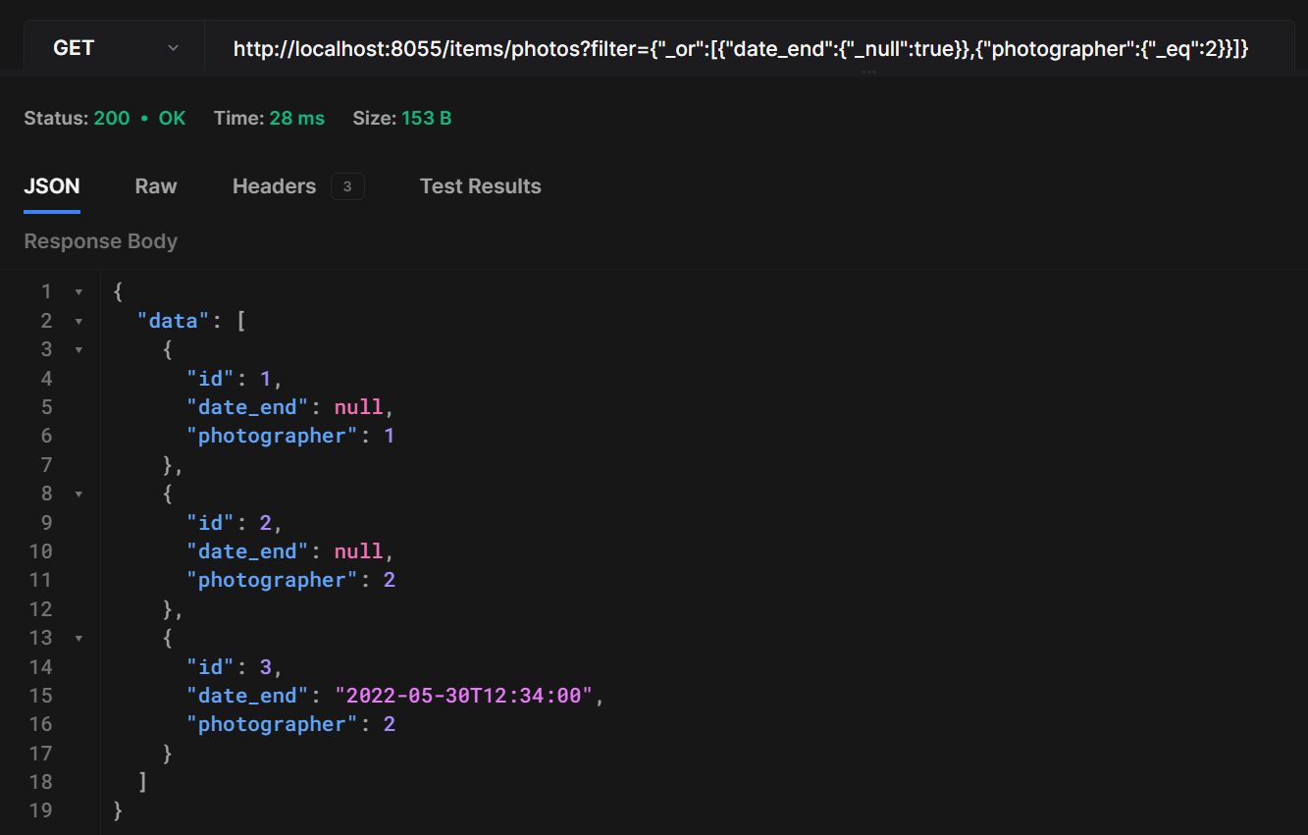Select the Response Body label
The image size is (1308, 835).
coord(100,240)
